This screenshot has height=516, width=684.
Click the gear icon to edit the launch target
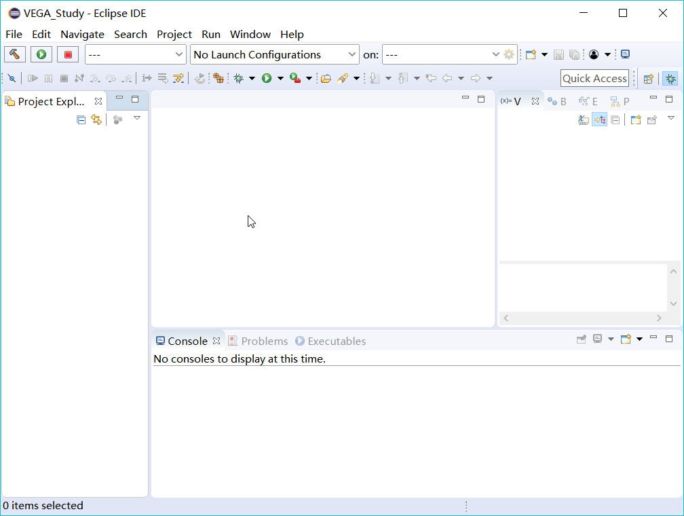(509, 54)
